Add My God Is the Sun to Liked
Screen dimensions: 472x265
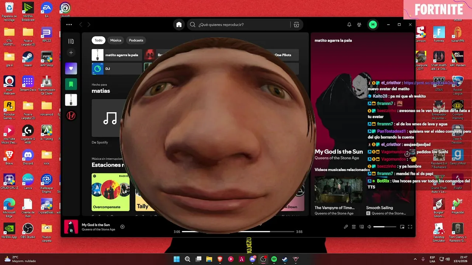pos(122,227)
